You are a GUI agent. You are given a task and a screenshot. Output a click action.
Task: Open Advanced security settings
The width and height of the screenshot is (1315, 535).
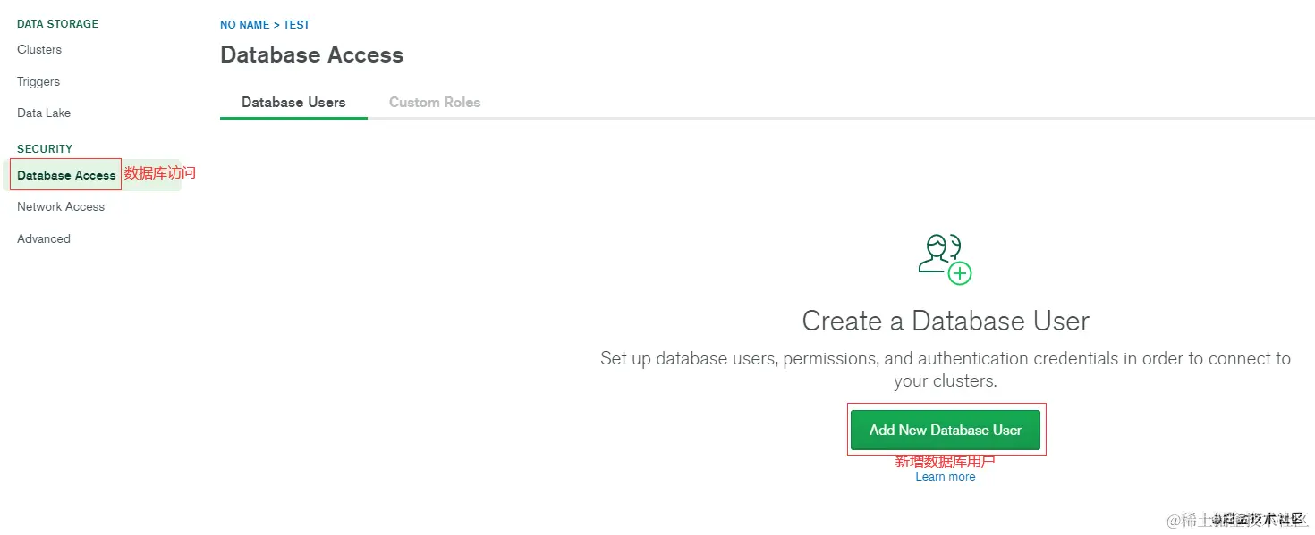[x=44, y=239]
